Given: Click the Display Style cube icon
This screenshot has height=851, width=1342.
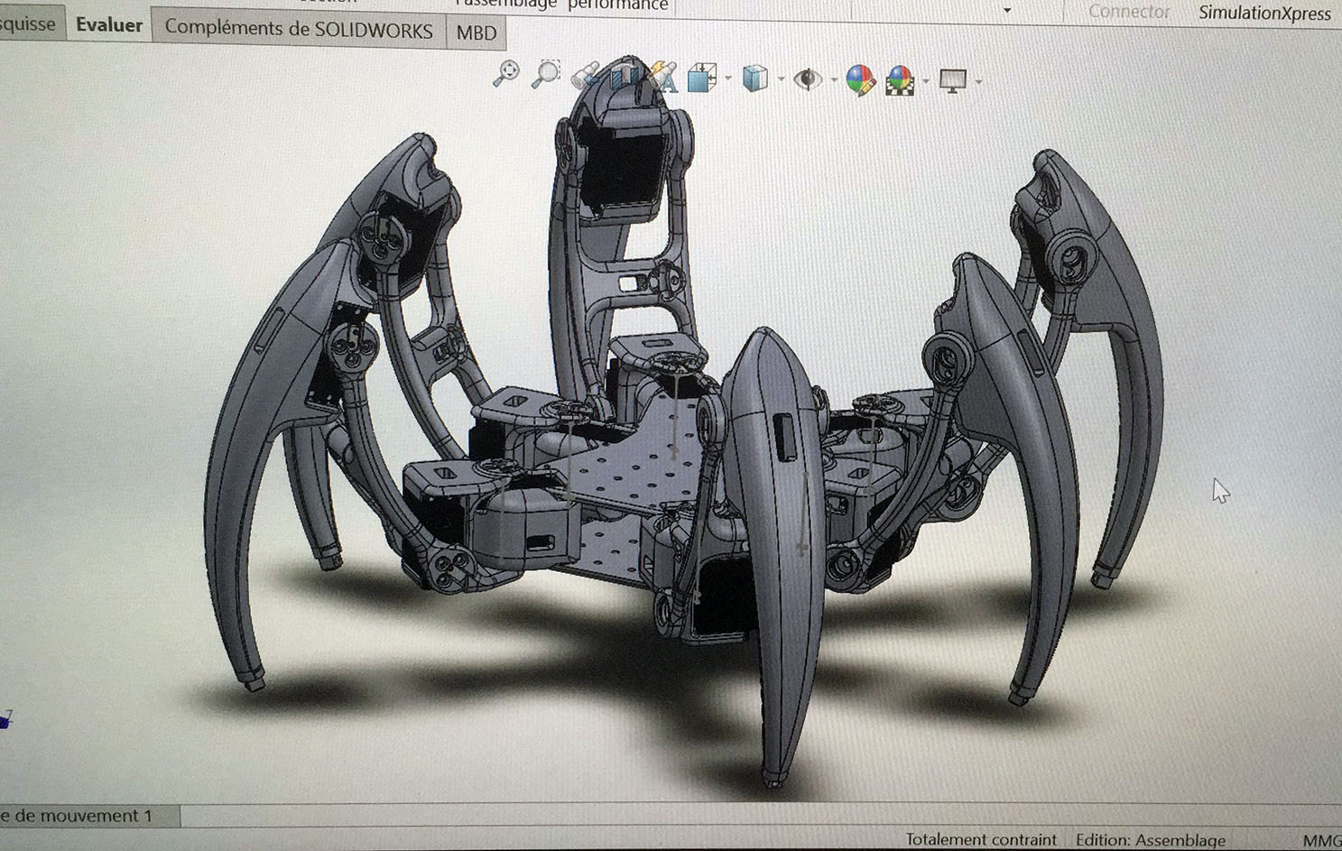Looking at the screenshot, I should tap(754, 79).
